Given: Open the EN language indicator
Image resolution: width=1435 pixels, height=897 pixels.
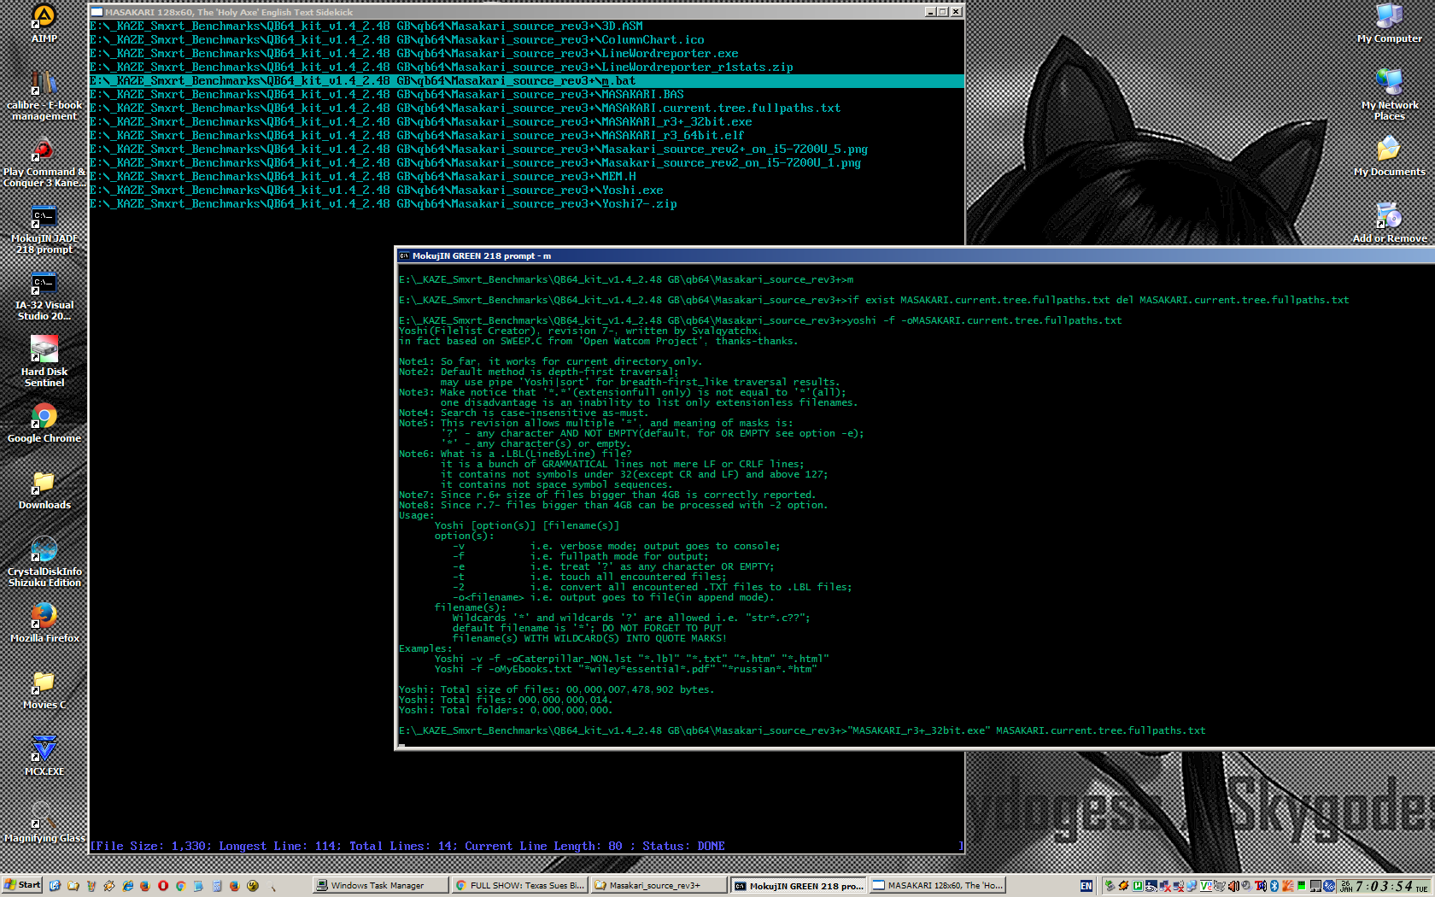Looking at the screenshot, I should [x=1086, y=886].
